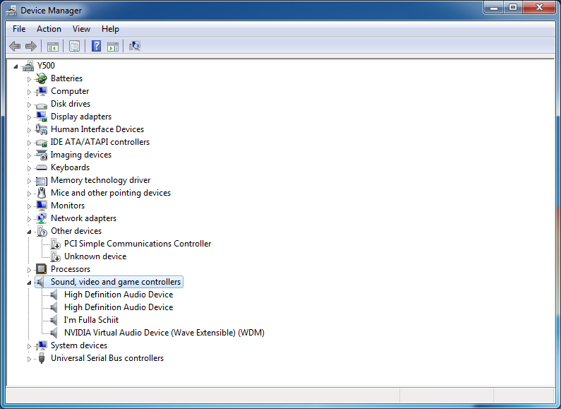Select Sound, video and game controllers label
The image size is (561, 409).
116,282
